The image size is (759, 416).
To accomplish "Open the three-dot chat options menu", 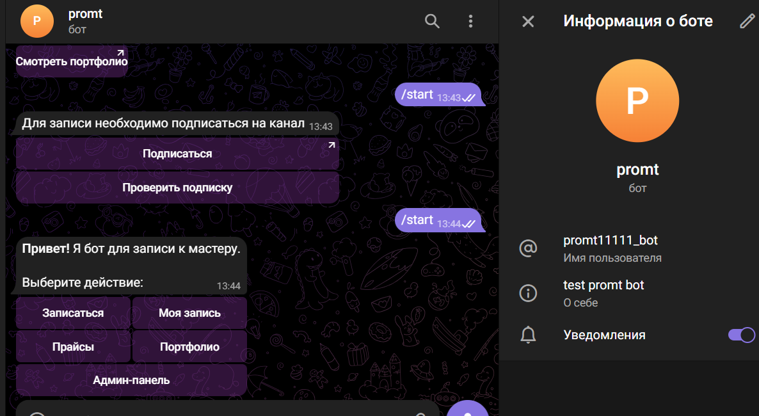I will [x=470, y=21].
